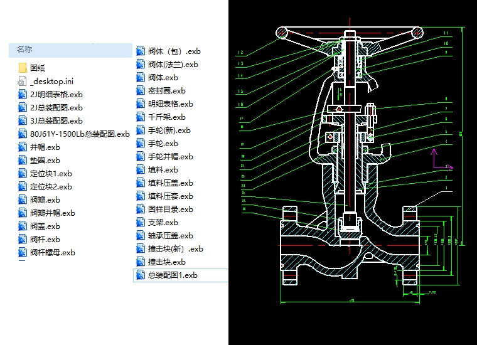This screenshot has height=345, width=477.
Task: Select the 总装配图1.exb file icon
Action: coord(141,275)
